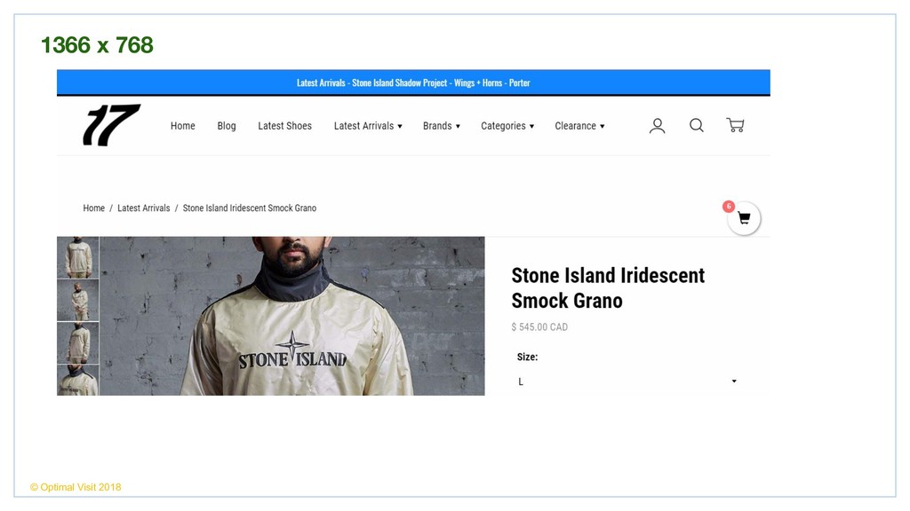Click the product title heading
Screen dimensions: 910x511
pos(608,288)
